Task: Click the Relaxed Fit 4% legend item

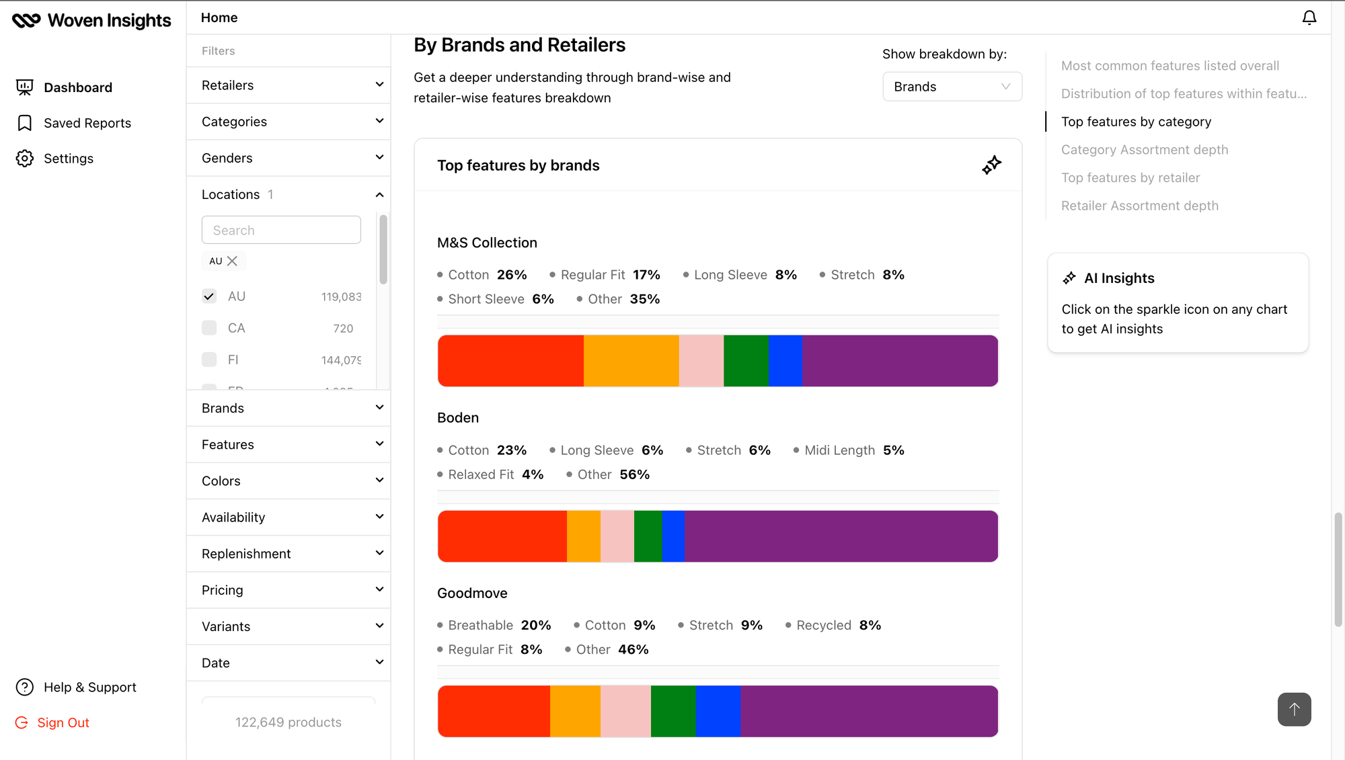Action: [490, 474]
